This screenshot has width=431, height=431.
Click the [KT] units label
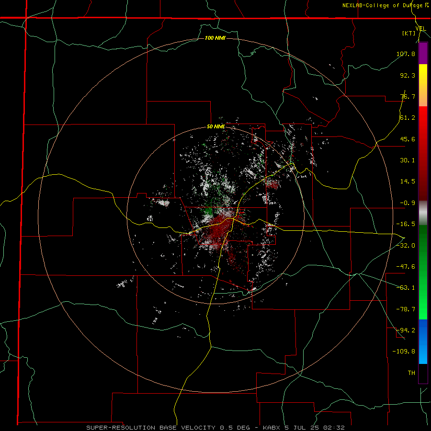[409, 33]
